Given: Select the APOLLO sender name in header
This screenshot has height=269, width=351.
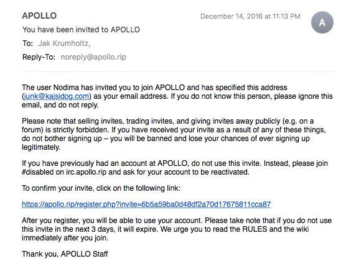Looking at the screenshot, I should pos(39,16).
